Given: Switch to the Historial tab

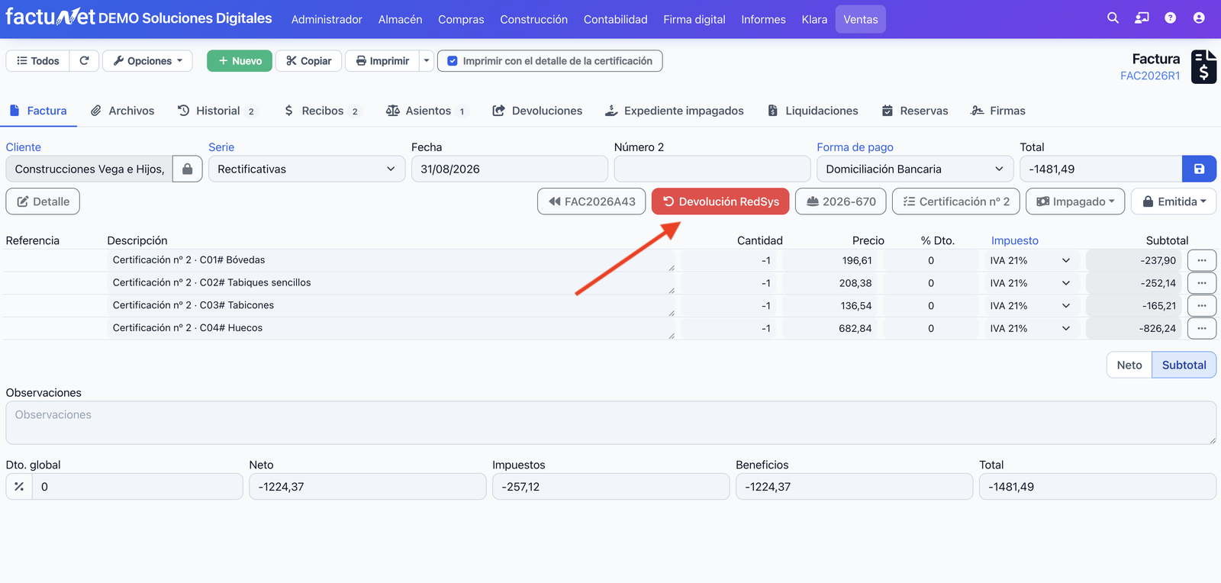Looking at the screenshot, I should coord(217,111).
